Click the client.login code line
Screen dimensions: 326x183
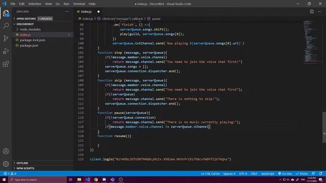[160, 159]
